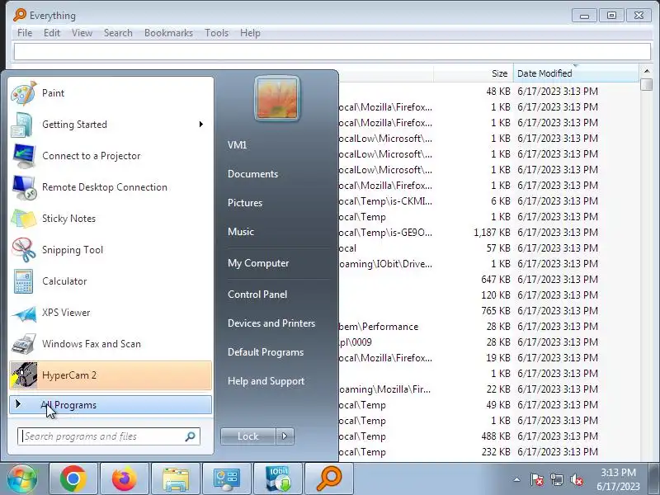Expand the Getting Started submenu arrow

pos(201,125)
